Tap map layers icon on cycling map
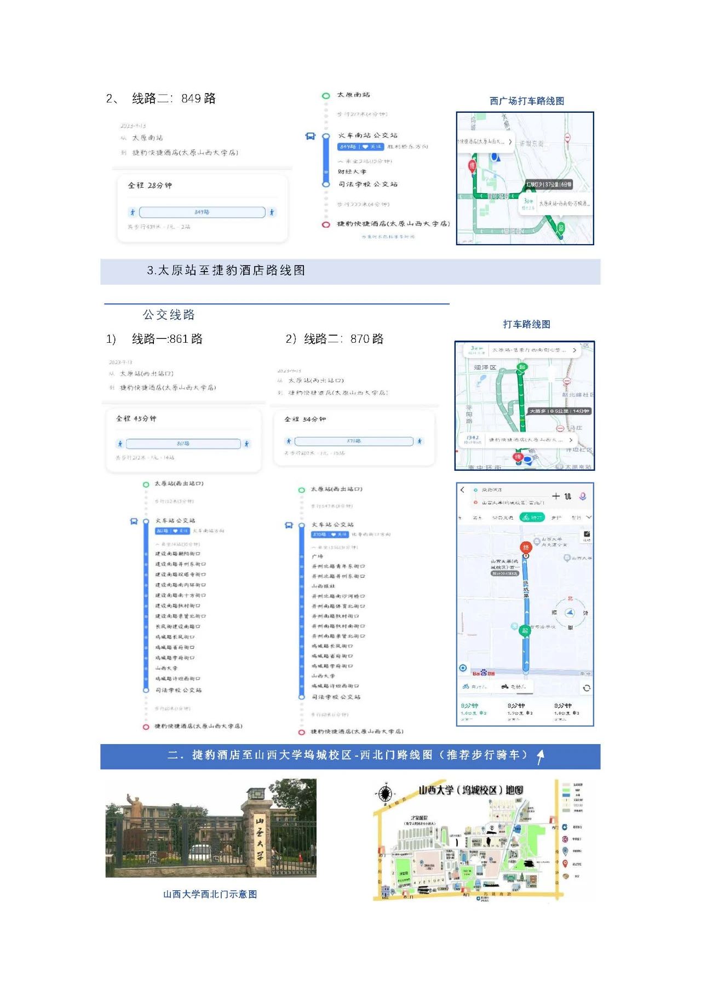Viewport: 701px width, 991px height. click(x=587, y=535)
